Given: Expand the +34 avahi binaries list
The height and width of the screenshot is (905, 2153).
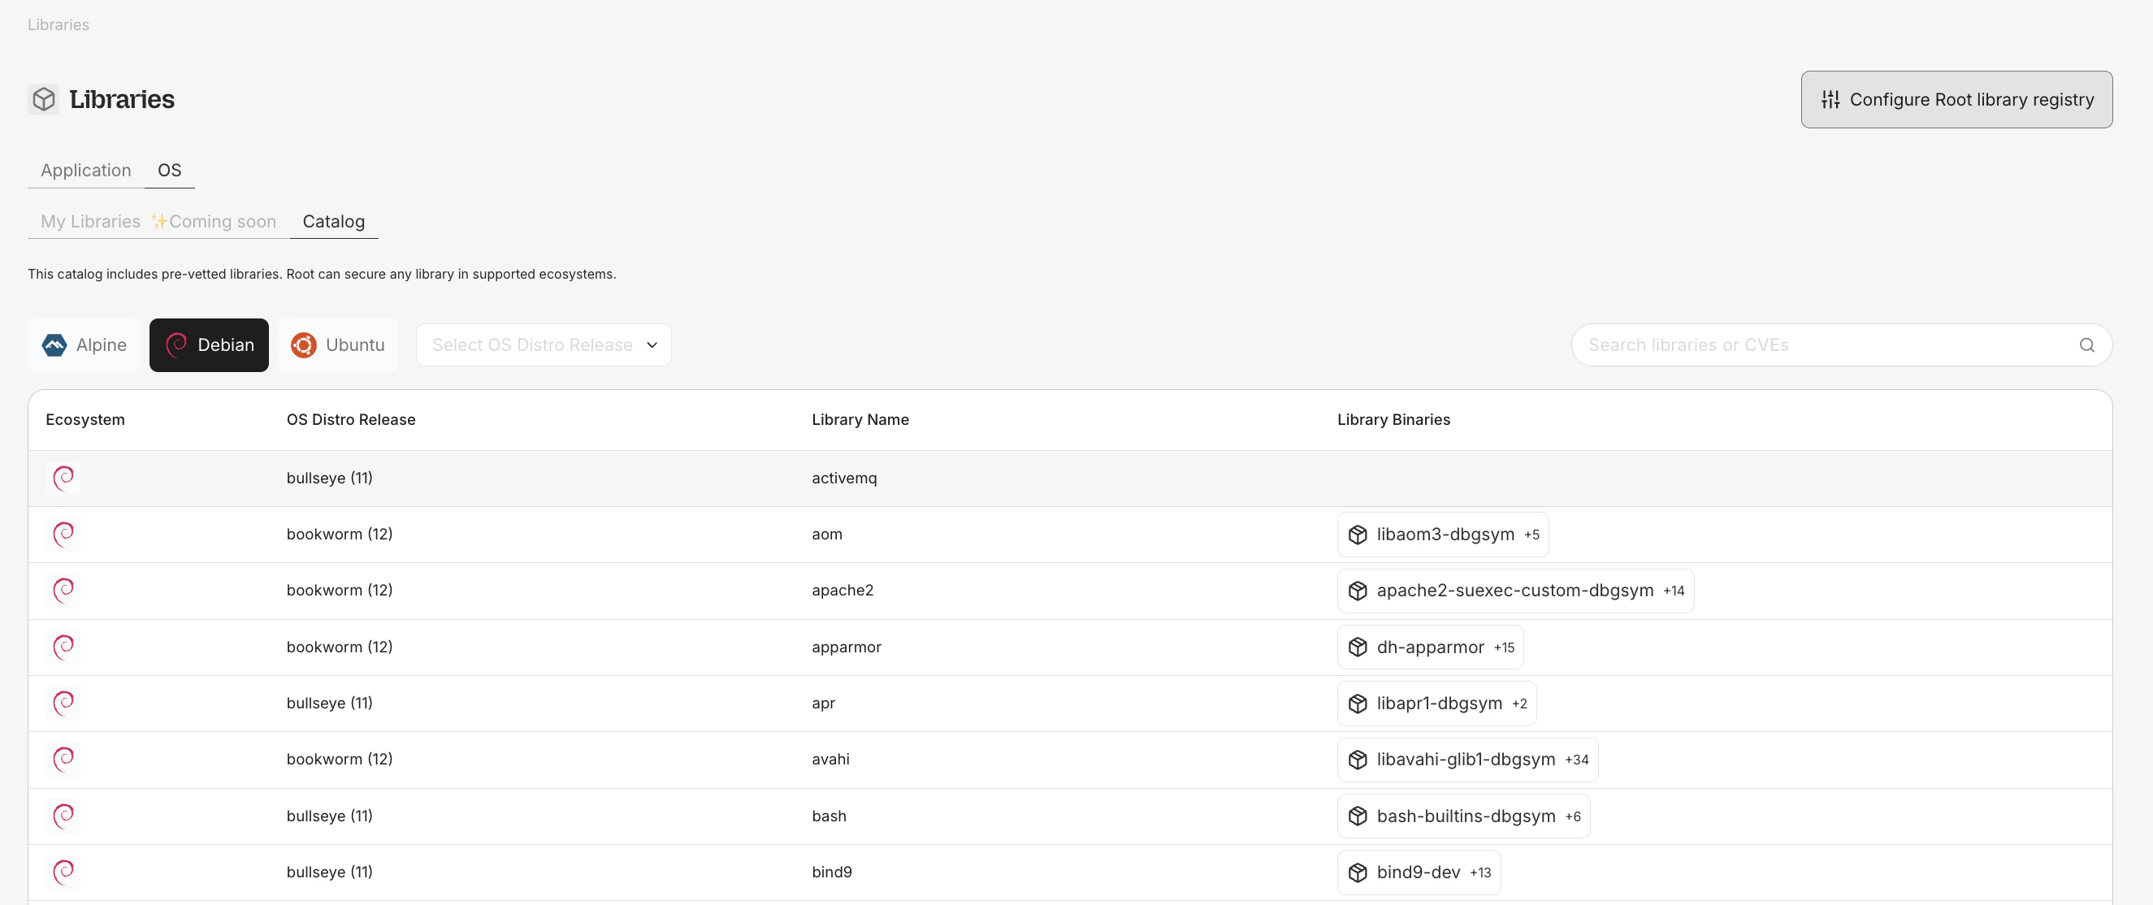Looking at the screenshot, I should [x=1576, y=760].
